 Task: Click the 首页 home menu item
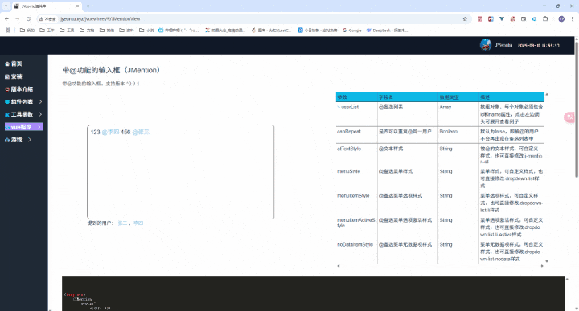[17, 63]
